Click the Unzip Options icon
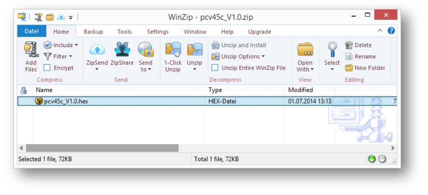 click(216, 56)
